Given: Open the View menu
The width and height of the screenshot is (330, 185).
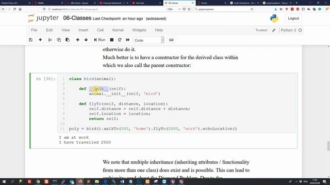Looking at the screenshot, I should pyautogui.click(x=65, y=30).
